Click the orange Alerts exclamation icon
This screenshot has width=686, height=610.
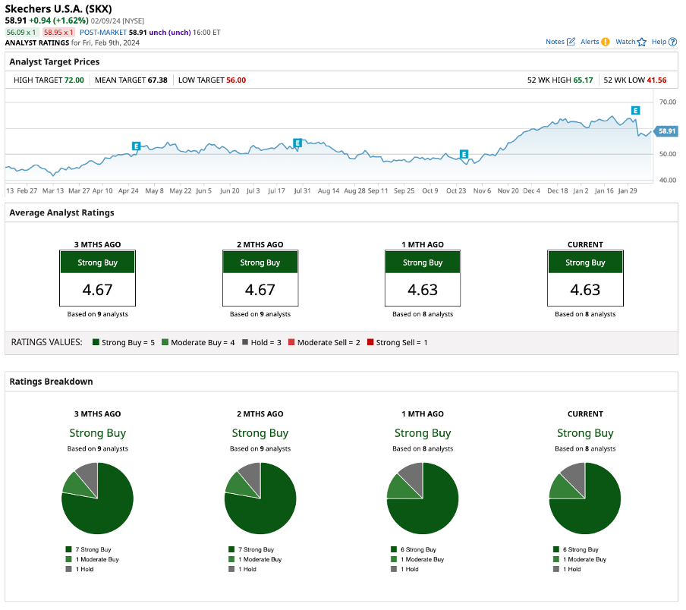pos(605,42)
